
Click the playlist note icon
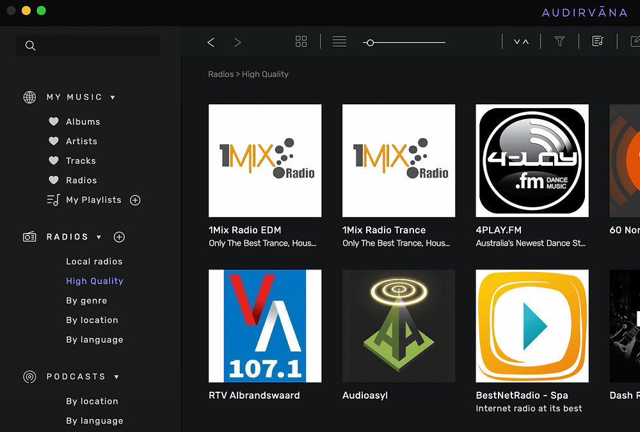(x=54, y=200)
